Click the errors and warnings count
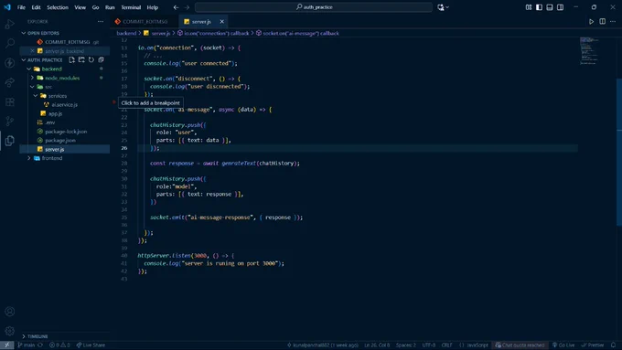Screen dimensions: 622x350 (x=59, y=345)
